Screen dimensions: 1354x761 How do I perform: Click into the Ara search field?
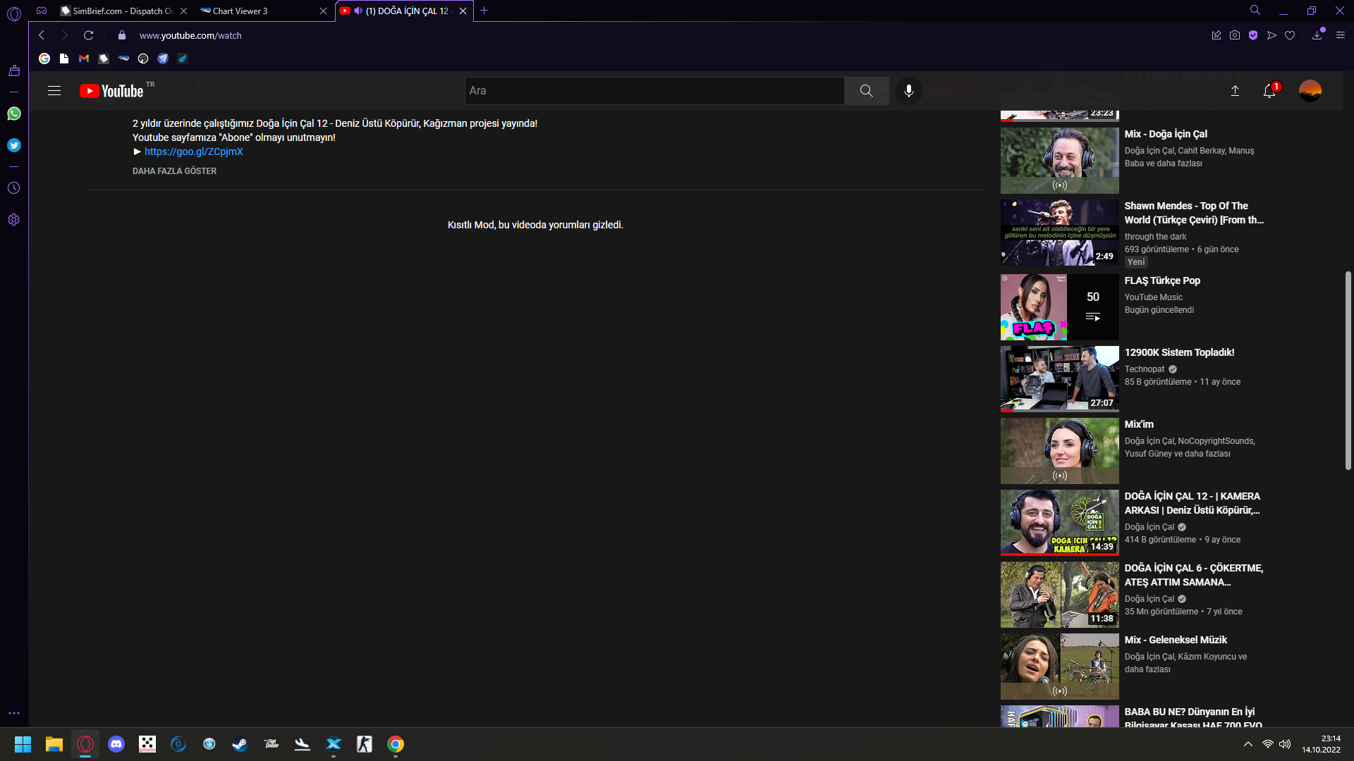pos(654,91)
